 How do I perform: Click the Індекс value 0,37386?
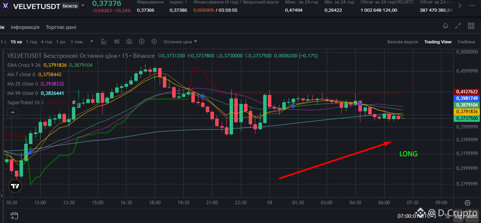tap(178, 10)
